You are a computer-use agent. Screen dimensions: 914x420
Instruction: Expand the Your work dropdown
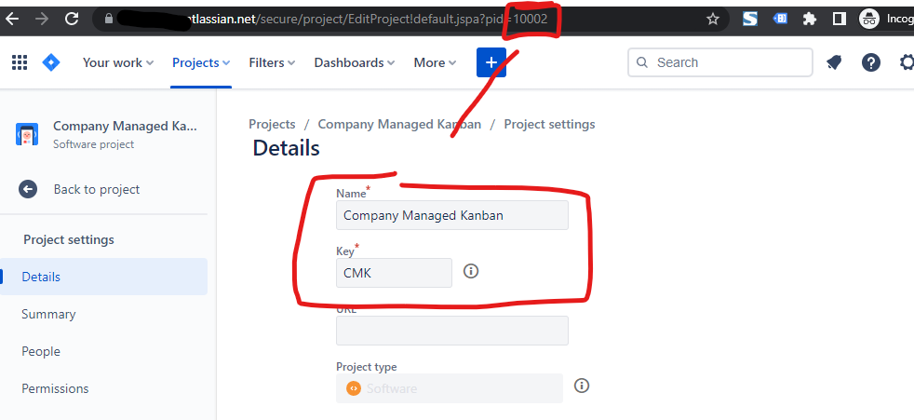(118, 62)
